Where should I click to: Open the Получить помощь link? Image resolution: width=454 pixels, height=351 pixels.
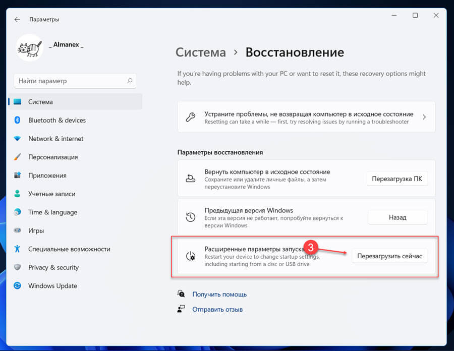[x=219, y=295]
